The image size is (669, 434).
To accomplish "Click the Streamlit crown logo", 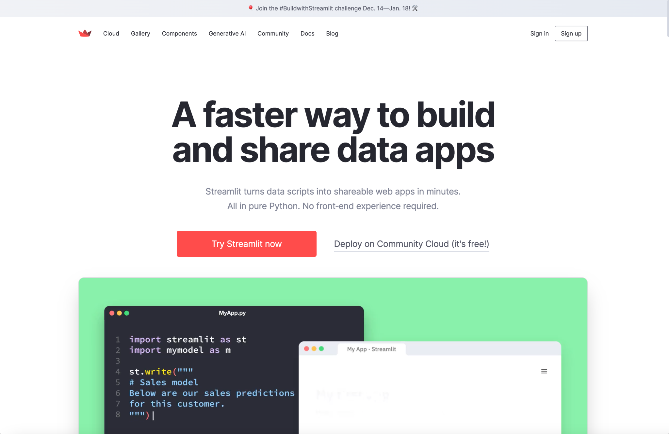I will (x=85, y=33).
